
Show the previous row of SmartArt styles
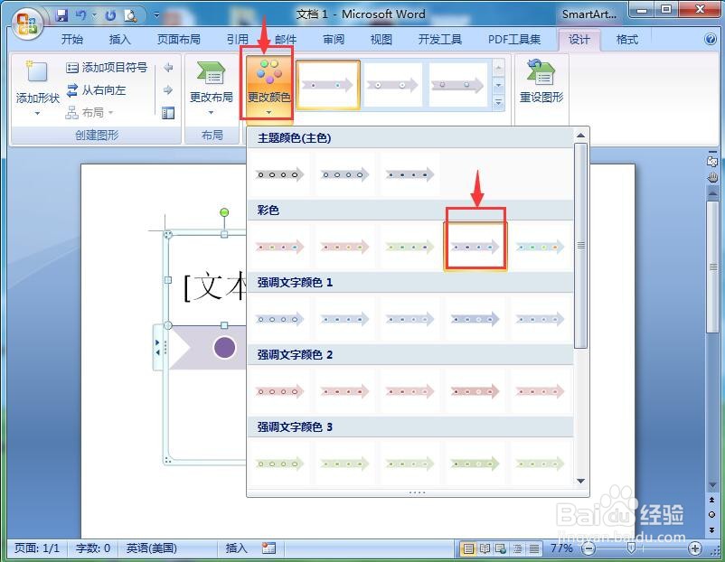498,68
